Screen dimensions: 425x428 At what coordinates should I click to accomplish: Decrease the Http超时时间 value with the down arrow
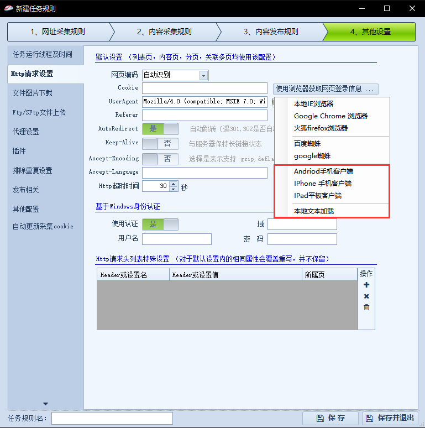tap(174, 189)
